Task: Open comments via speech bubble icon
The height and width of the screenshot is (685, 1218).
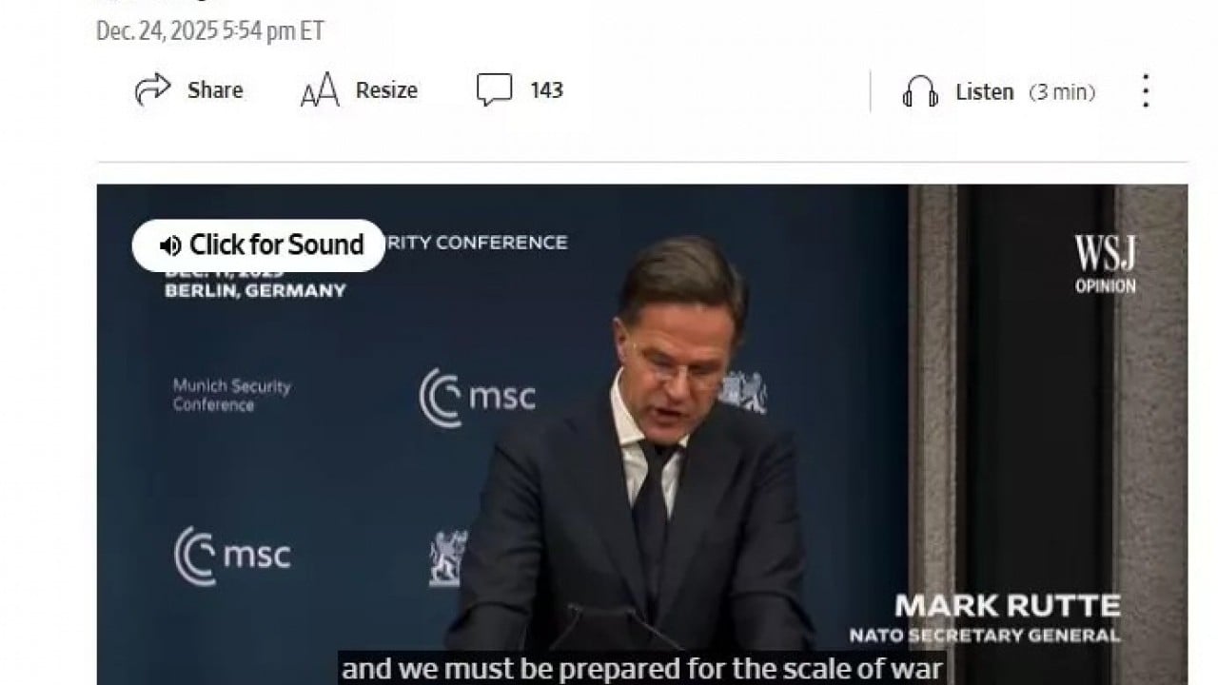Action: click(494, 90)
